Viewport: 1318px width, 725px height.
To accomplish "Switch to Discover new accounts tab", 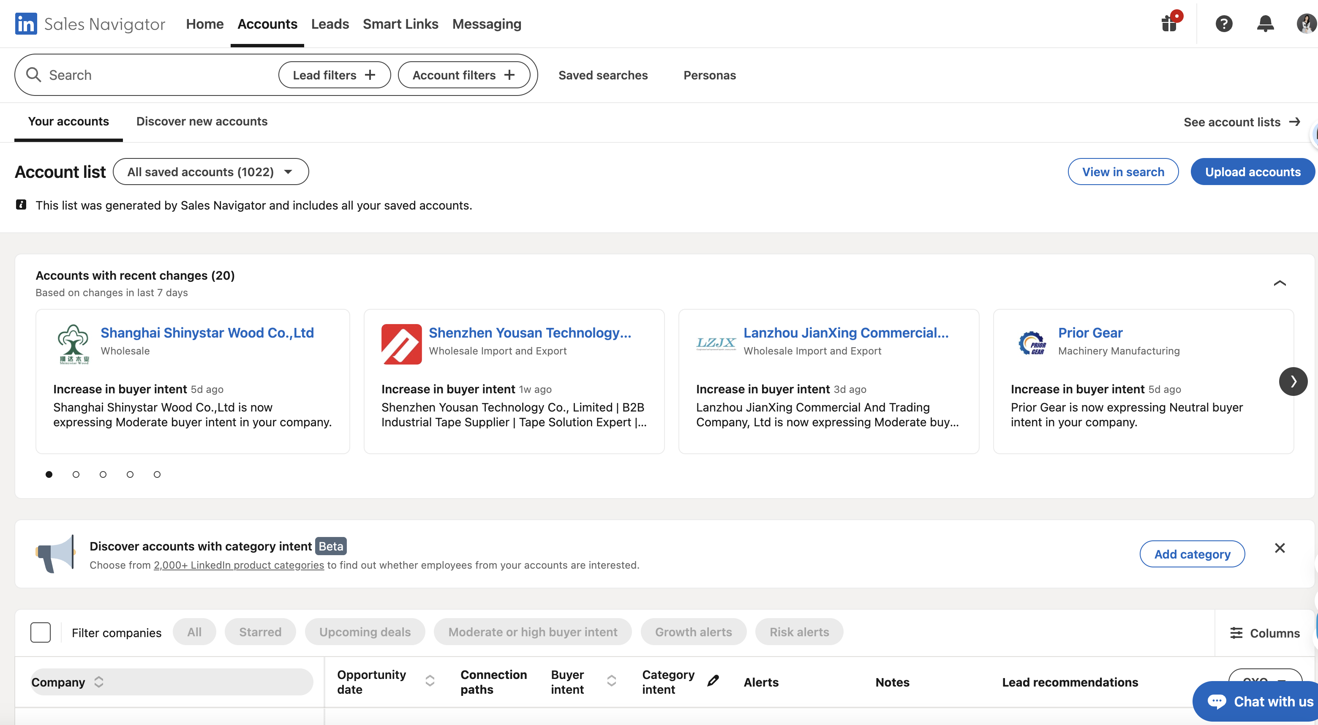I will [202, 122].
